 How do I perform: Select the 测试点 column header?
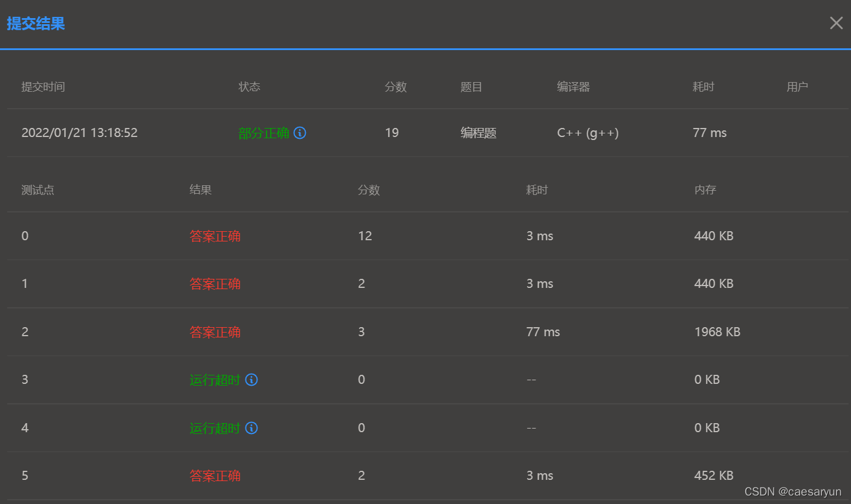(37, 190)
